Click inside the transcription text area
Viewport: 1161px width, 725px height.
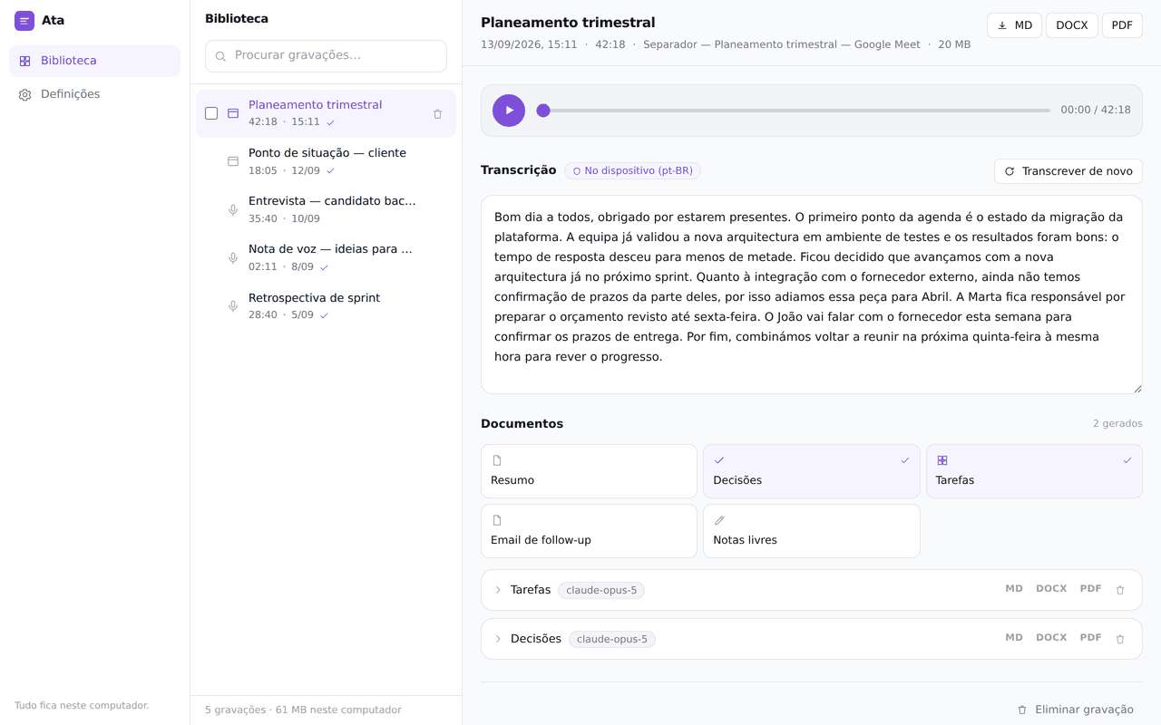coord(811,295)
